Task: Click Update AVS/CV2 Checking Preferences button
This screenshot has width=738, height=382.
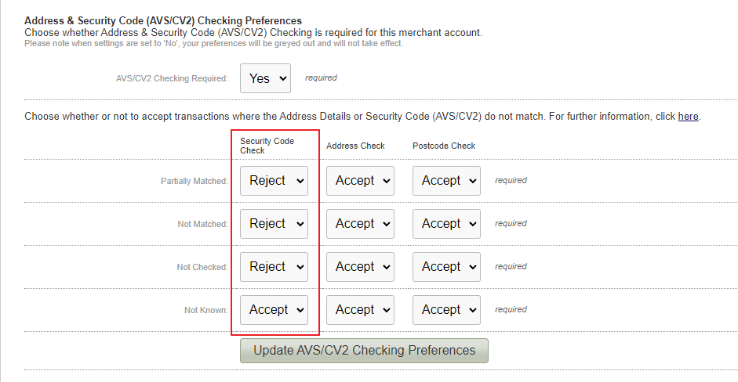Action: click(x=364, y=351)
